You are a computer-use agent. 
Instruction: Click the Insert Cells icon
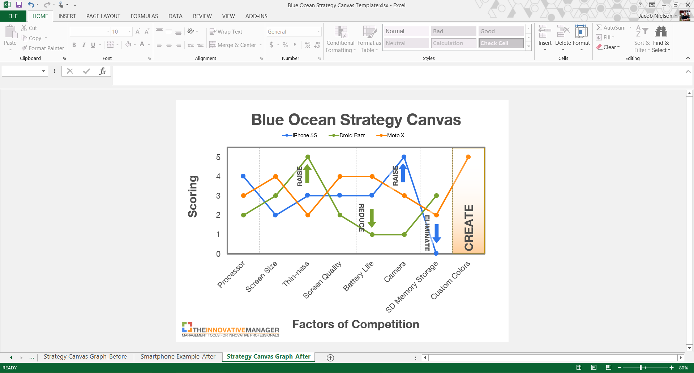tap(545, 32)
